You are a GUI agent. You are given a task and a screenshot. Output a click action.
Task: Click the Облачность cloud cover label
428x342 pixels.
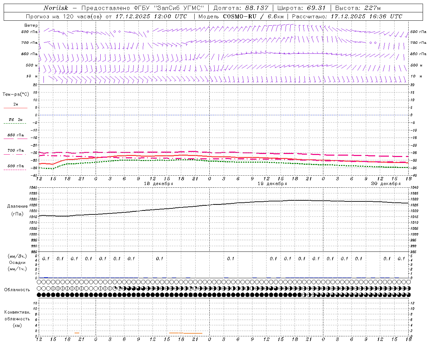click(x=17, y=290)
